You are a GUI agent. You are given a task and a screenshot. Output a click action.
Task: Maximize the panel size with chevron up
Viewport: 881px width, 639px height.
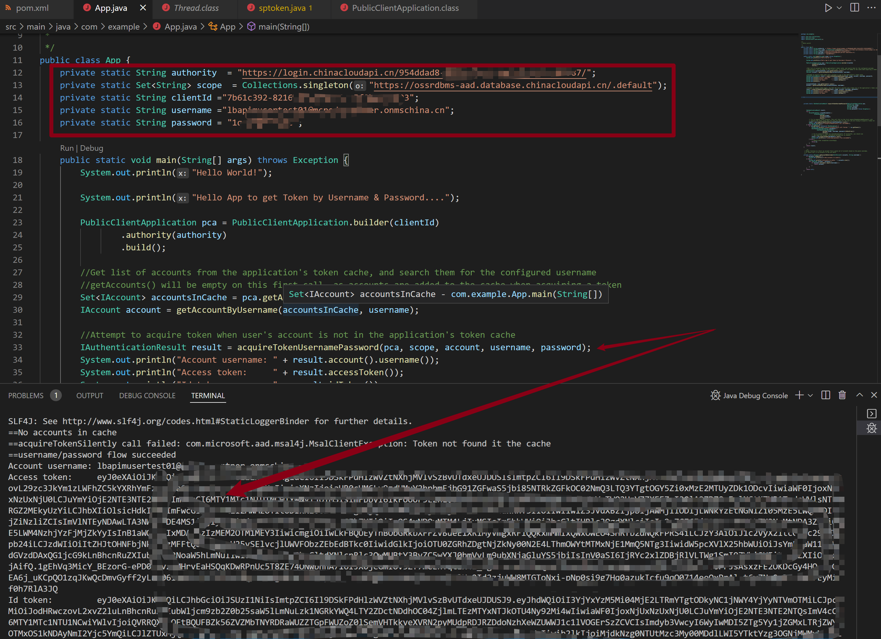859,395
